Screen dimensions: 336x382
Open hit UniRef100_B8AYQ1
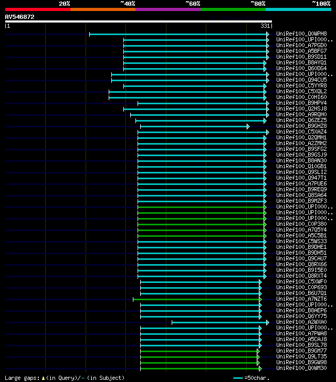(301, 62)
